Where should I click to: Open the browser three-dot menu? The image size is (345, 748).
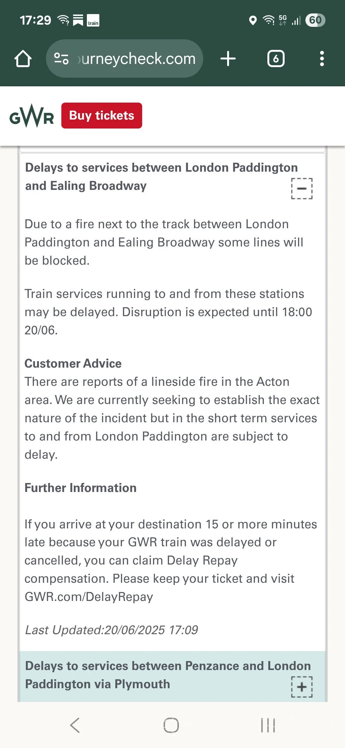point(322,59)
